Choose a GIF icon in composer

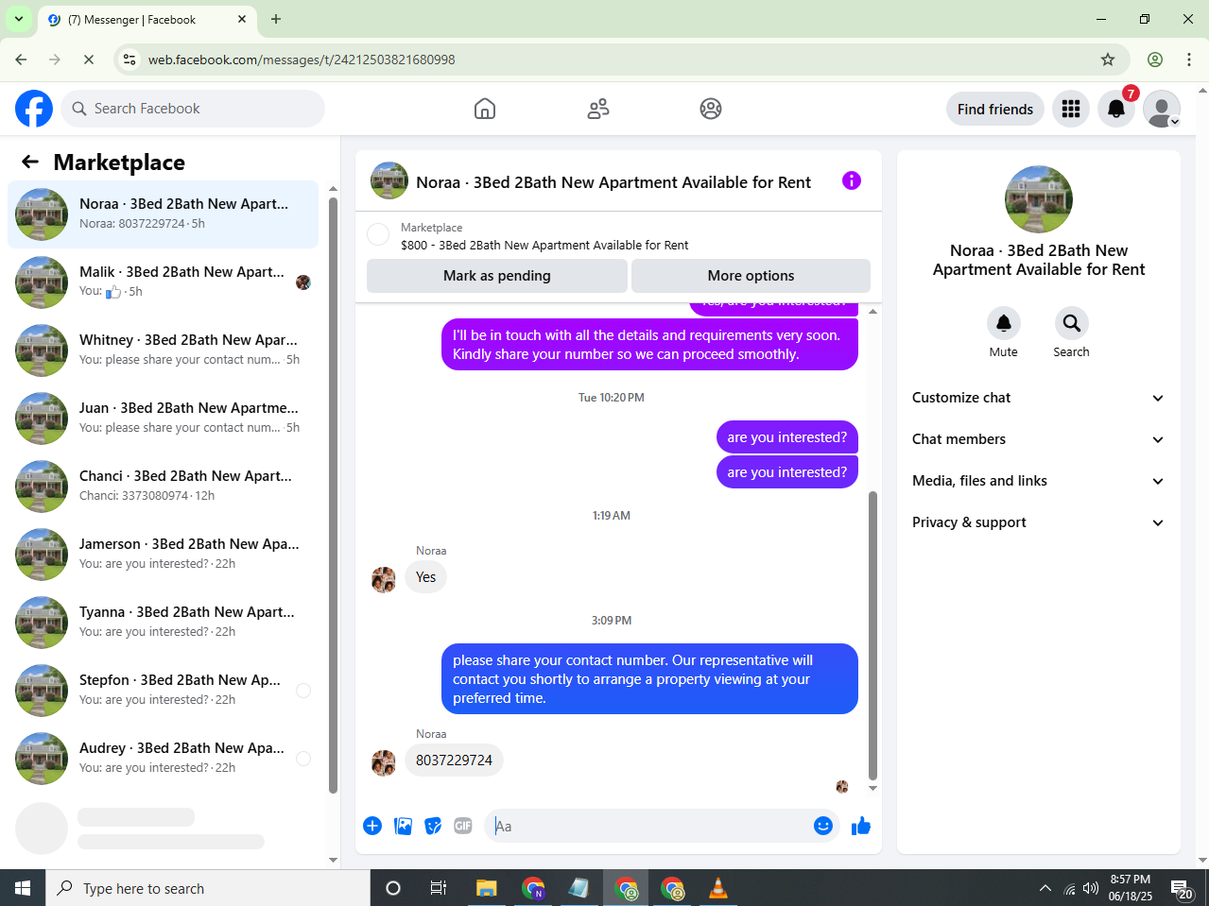(x=463, y=826)
